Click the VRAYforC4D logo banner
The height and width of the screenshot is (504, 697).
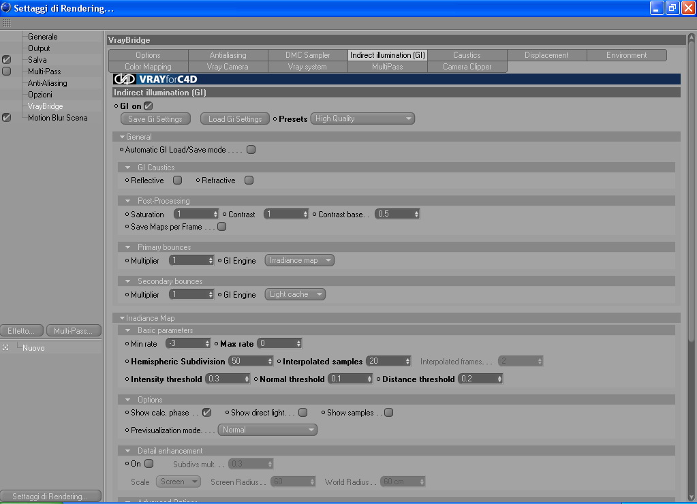click(397, 79)
